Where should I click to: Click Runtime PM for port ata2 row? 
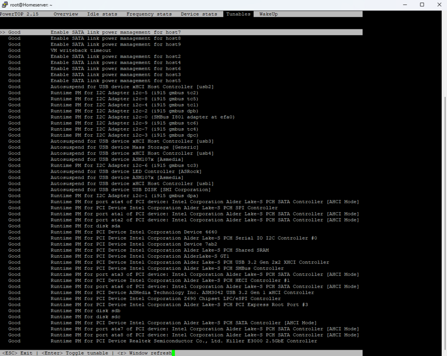coord(183,220)
